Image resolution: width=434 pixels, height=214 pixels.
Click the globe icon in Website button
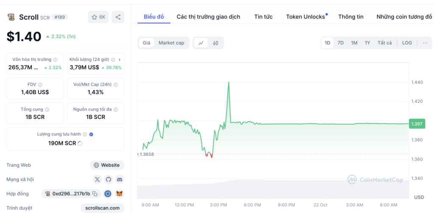(x=96, y=165)
